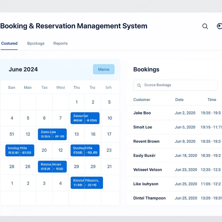Viewport: 222px width, 222px height.
Task: Select the Man weekday header
Action: 28,87
